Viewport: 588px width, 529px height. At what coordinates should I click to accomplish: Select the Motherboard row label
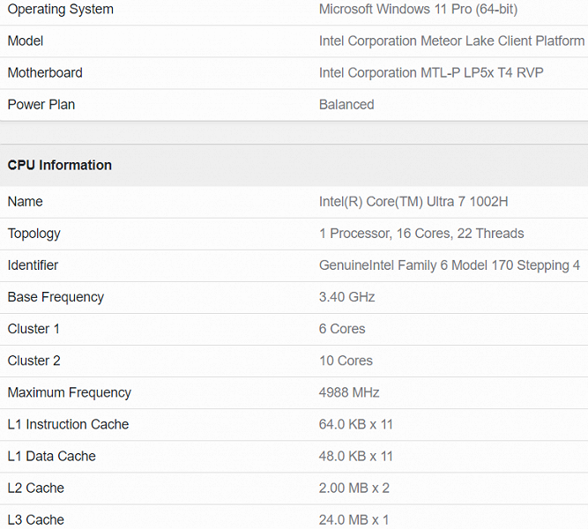pos(45,73)
